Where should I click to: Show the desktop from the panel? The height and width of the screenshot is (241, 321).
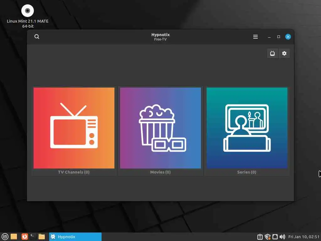(14, 237)
